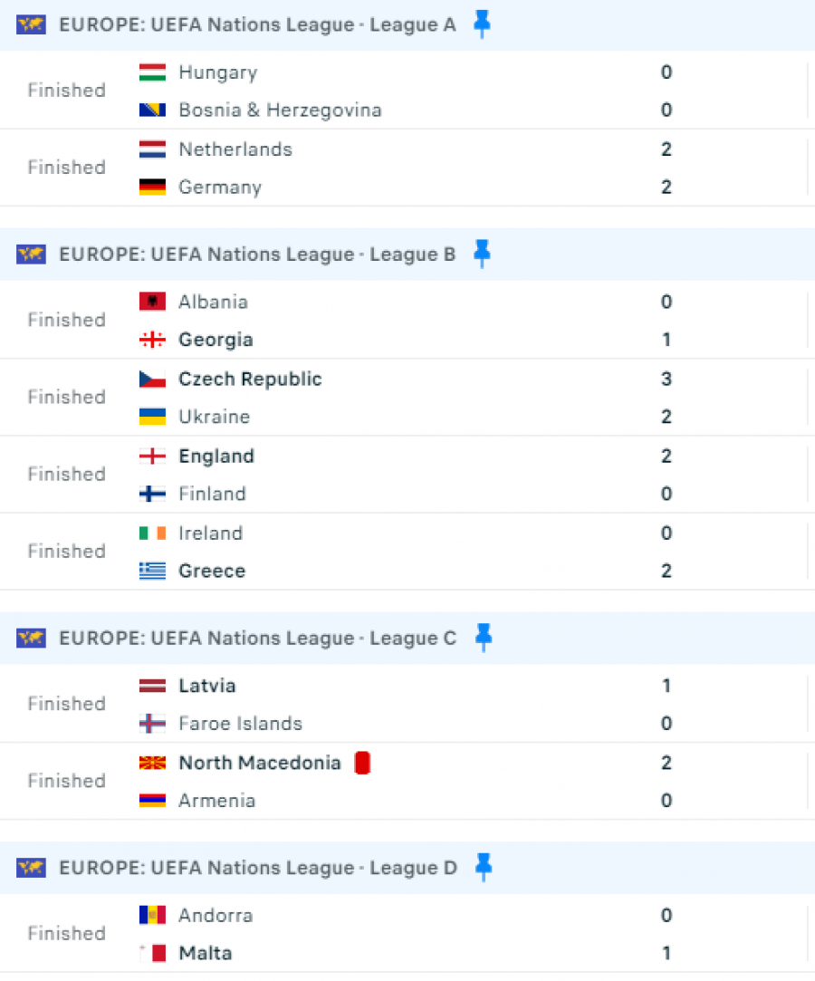815x981 pixels.
Task: Click North Macedonia's red card icon
Action: click(362, 763)
